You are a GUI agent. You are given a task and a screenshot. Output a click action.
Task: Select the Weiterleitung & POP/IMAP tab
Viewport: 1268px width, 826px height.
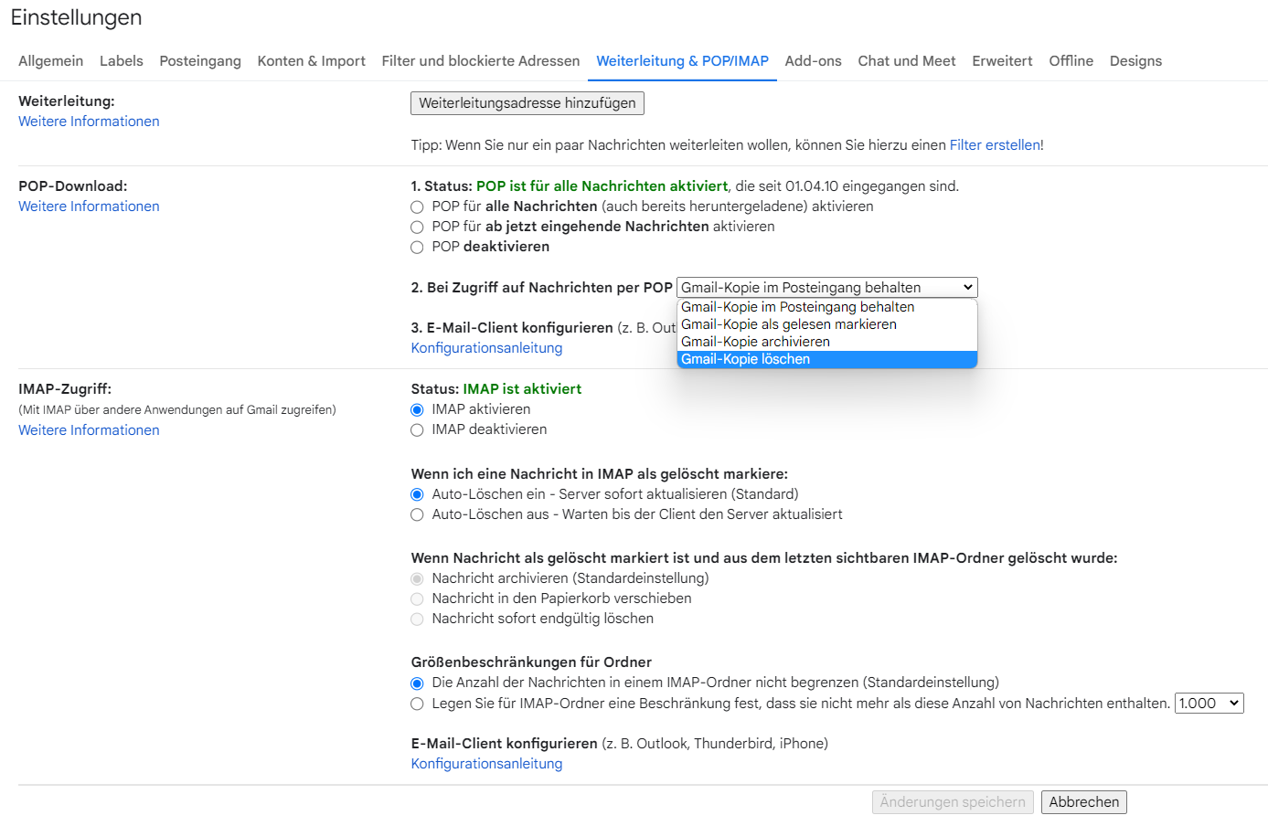683,61
